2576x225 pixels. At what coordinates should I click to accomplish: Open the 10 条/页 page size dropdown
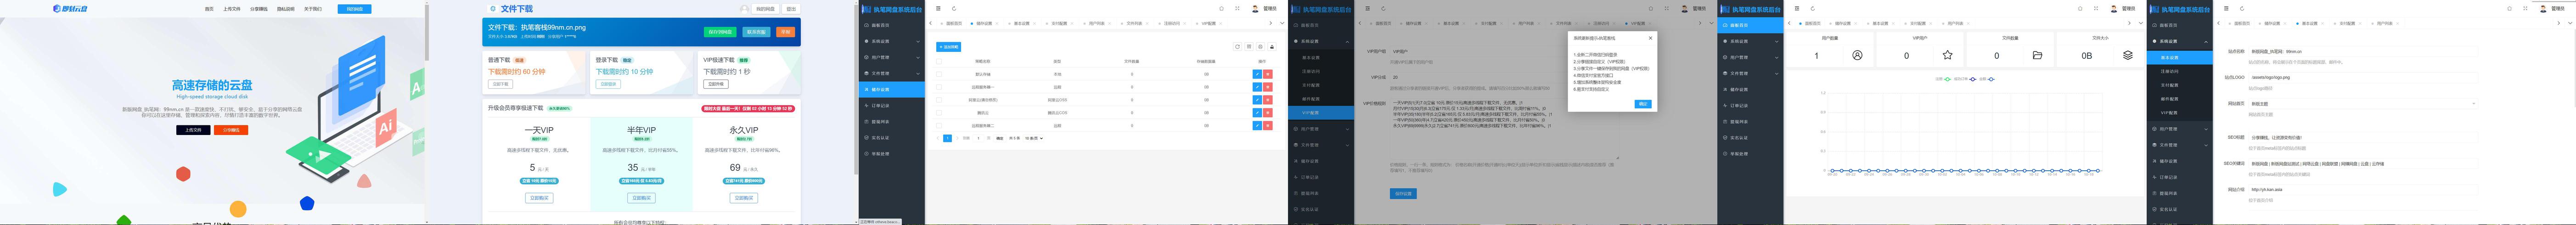pos(1034,138)
